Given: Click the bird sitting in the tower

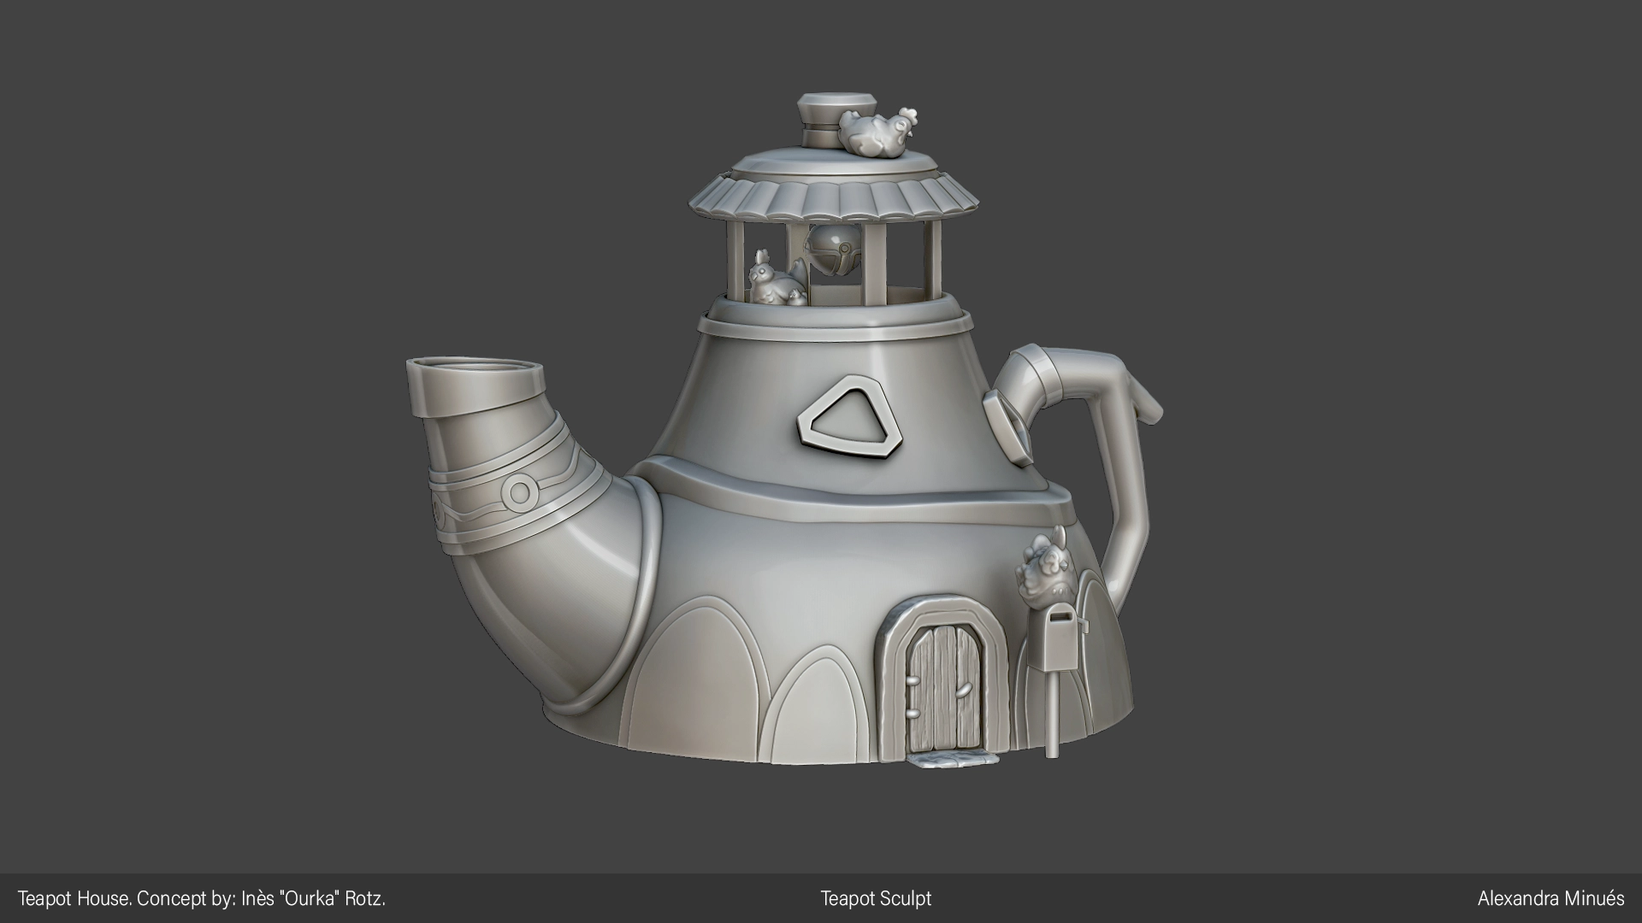Looking at the screenshot, I should click(768, 280).
